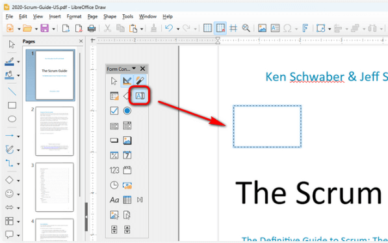This screenshot has width=388, height=243.
Task: Insert a Table Control
Action: (x=127, y=200)
